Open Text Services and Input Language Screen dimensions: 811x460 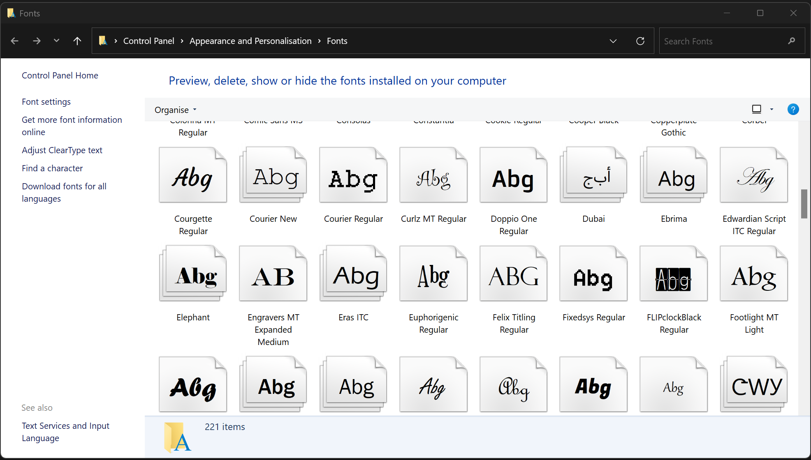65,432
